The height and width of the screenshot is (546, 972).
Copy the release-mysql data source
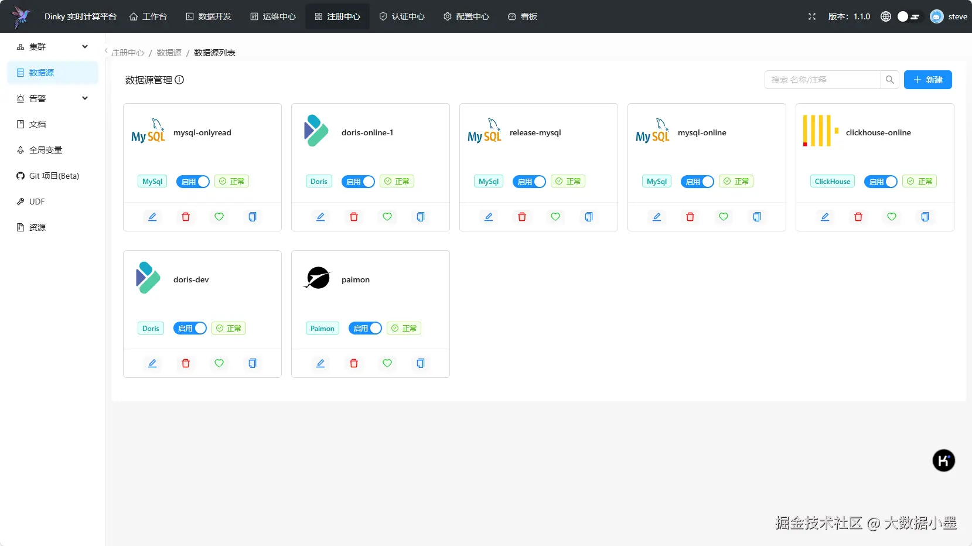click(589, 217)
